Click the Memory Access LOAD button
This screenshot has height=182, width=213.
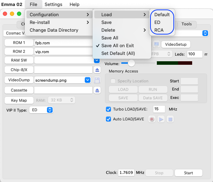click(123, 89)
